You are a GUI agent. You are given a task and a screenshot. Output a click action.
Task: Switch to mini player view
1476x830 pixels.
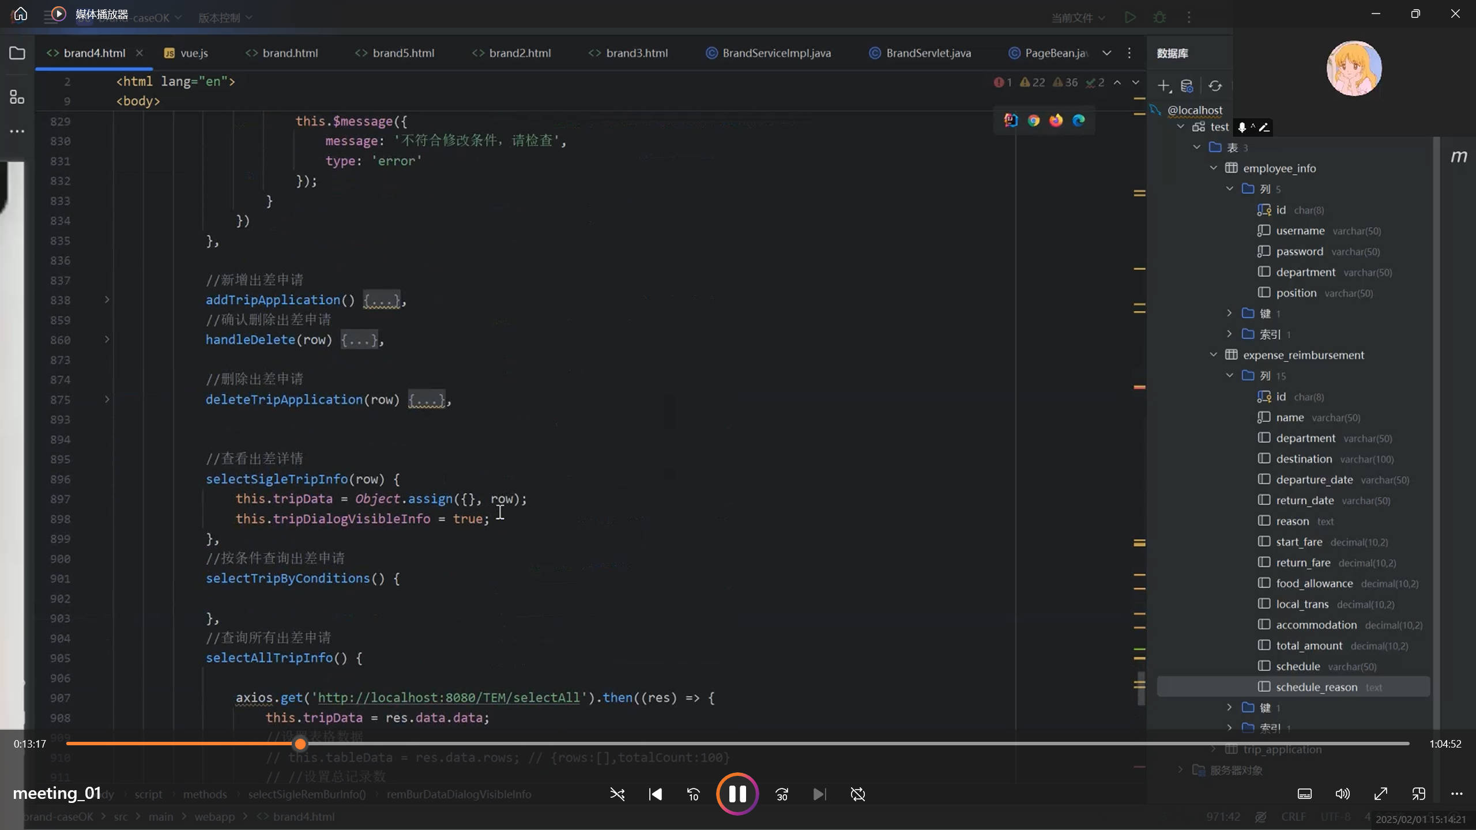1419,794
